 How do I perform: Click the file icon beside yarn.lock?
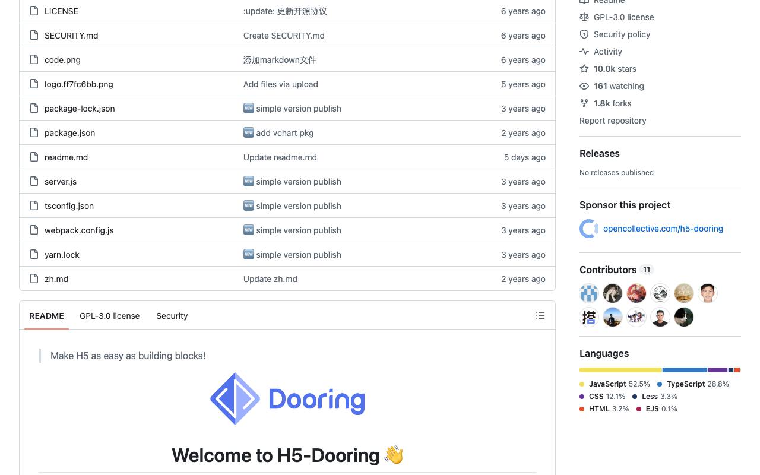pyautogui.click(x=34, y=255)
